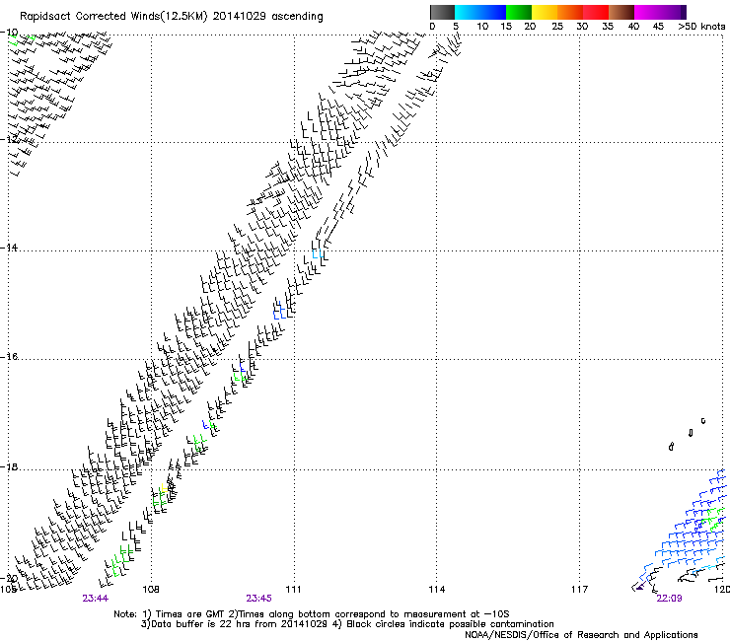The image size is (730, 641).
Task: Click legend tick label 35
Action: tap(608, 27)
